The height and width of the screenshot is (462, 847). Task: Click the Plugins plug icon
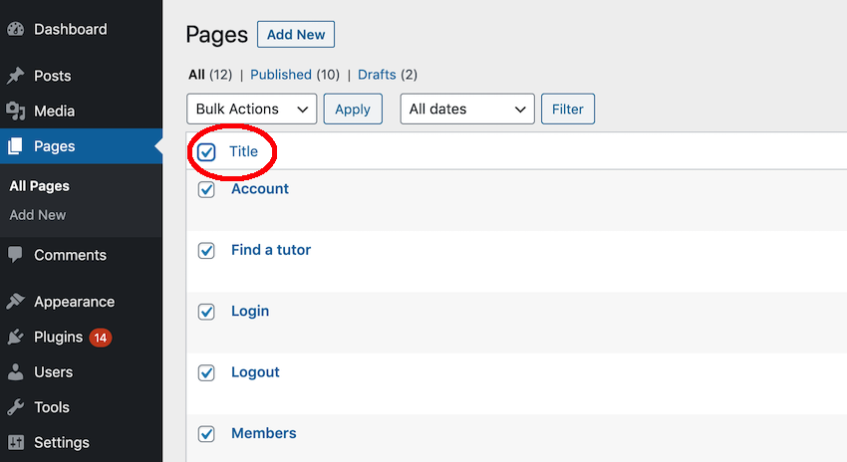click(15, 338)
